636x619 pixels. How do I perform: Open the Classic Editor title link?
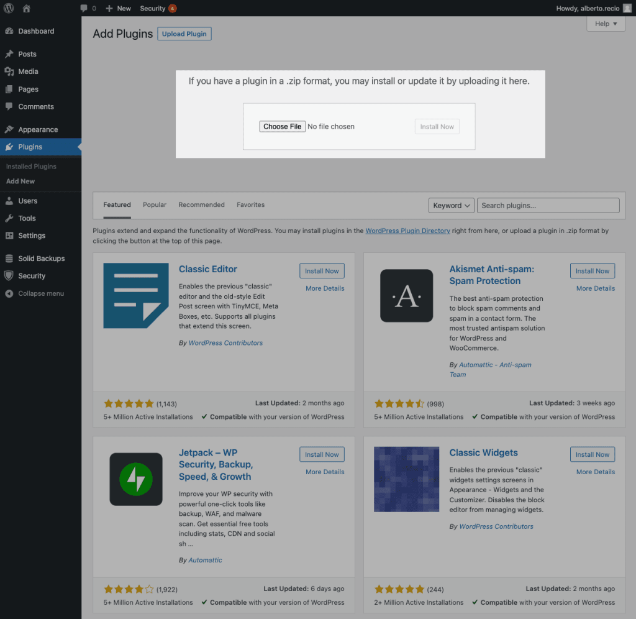coord(207,269)
